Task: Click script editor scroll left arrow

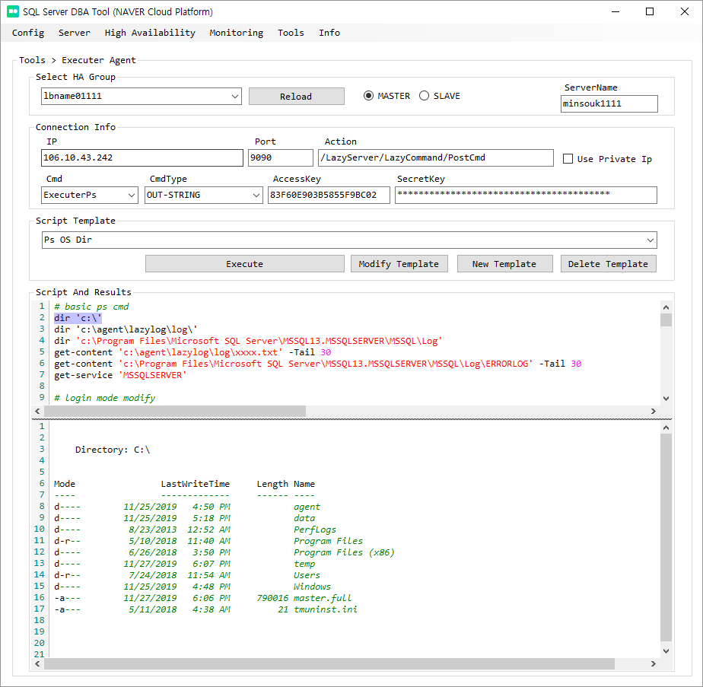Action: click(x=38, y=412)
